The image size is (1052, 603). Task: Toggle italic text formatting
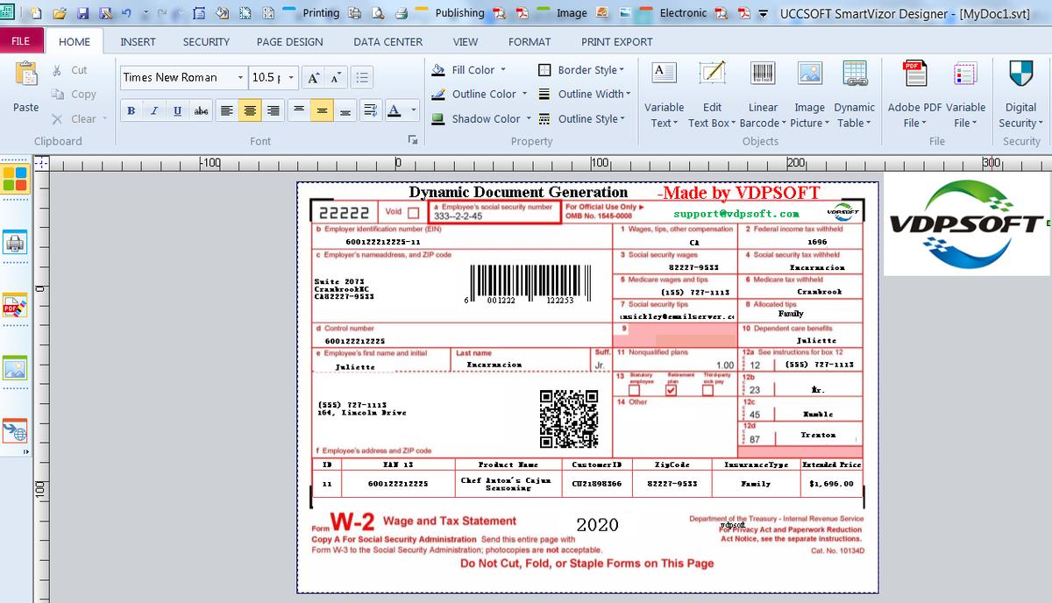coord(154,110)
